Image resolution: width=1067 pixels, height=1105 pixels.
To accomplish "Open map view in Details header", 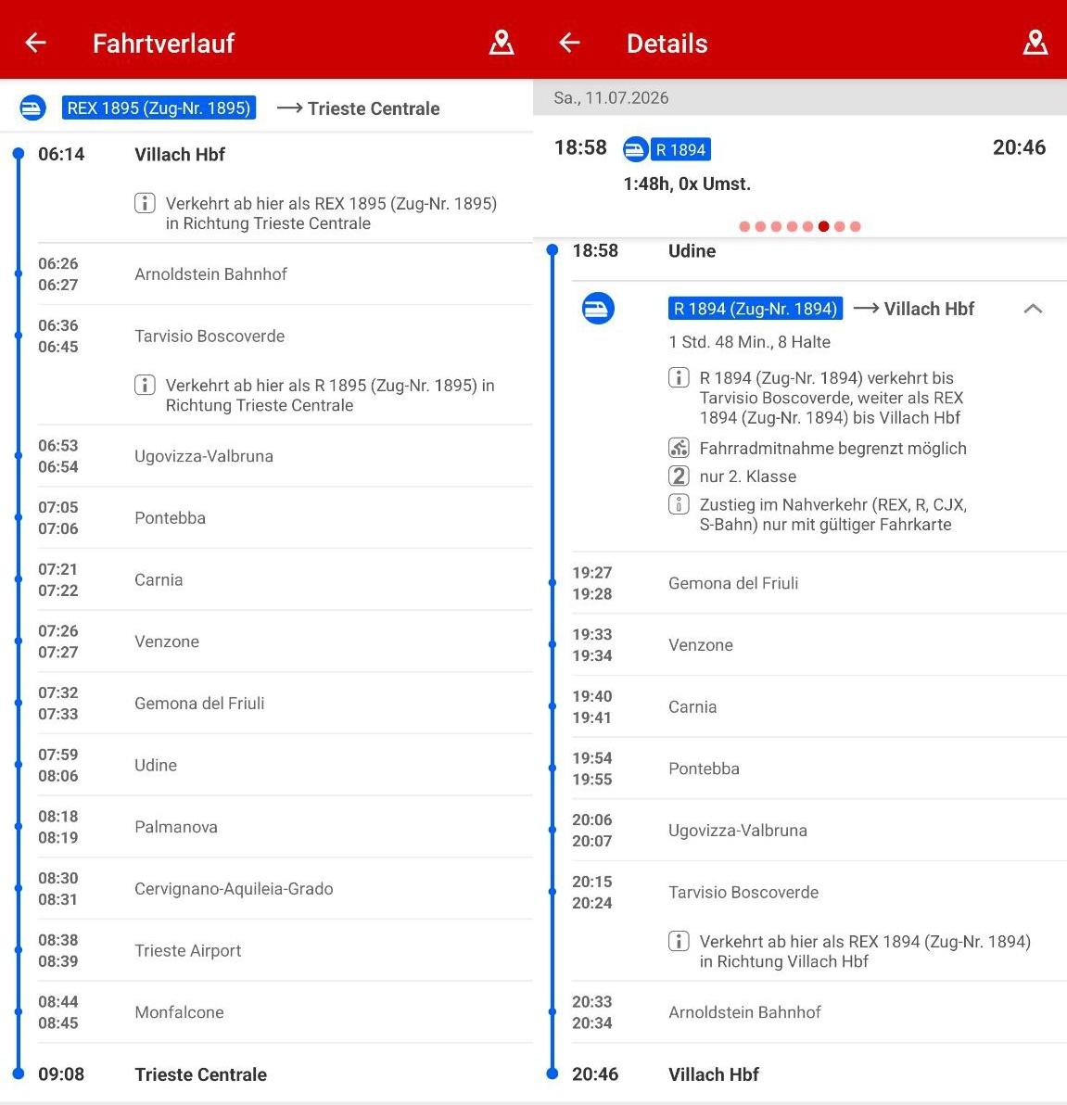I will [1035, 43].
